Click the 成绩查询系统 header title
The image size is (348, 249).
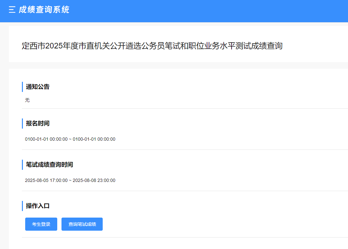click(x=44, y=10)
